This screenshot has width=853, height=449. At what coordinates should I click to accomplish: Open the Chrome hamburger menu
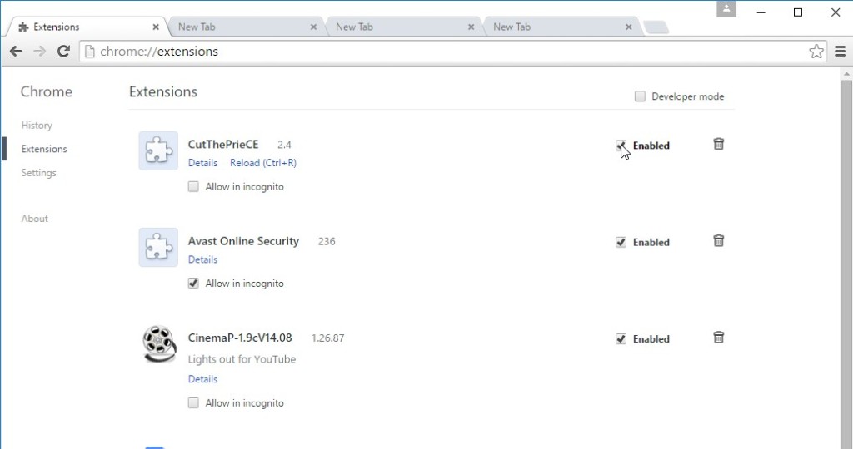click(x=840, y=51)
